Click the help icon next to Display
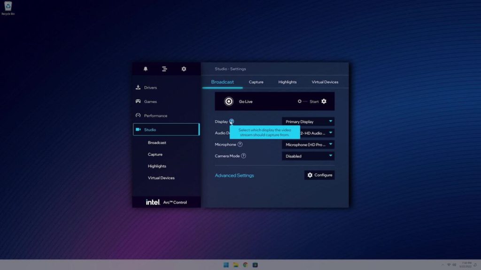481x270 pixels. [232, 121]
